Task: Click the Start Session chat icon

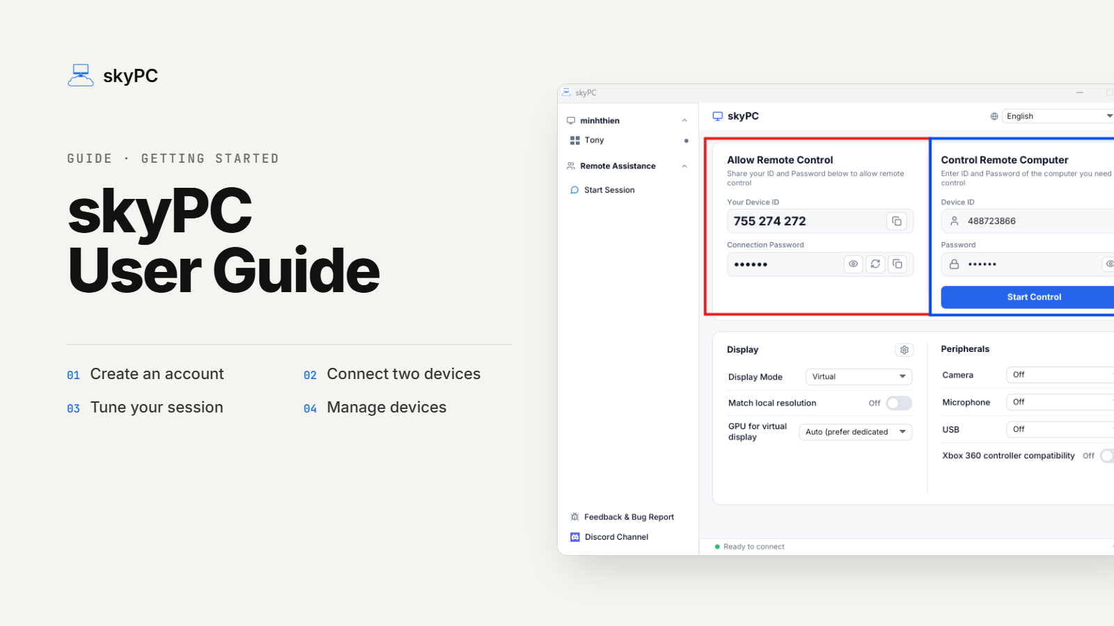Action: coord(574,190)
